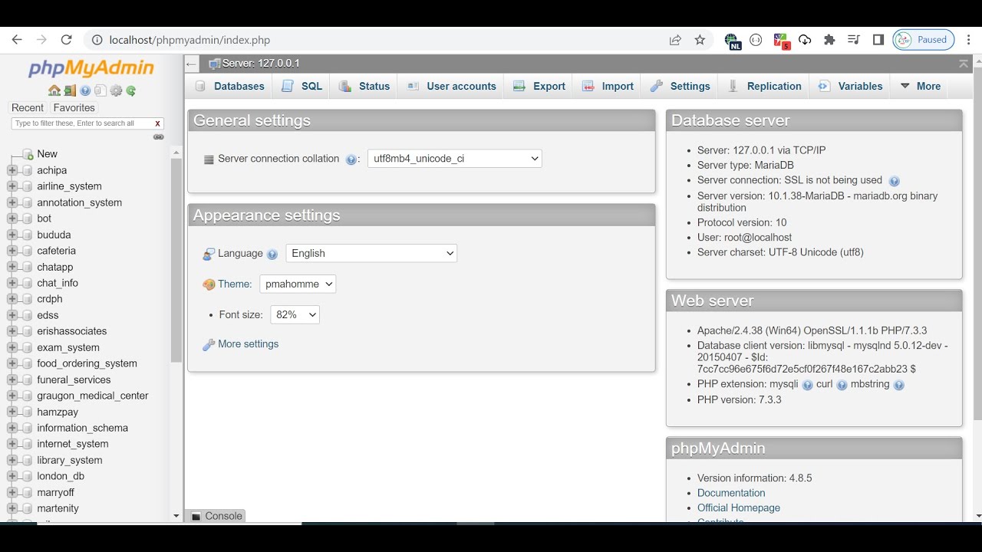This screenshot has height=552, width=982.
Task: Click the browser address bar URL
Action: [x=189, y=40]
